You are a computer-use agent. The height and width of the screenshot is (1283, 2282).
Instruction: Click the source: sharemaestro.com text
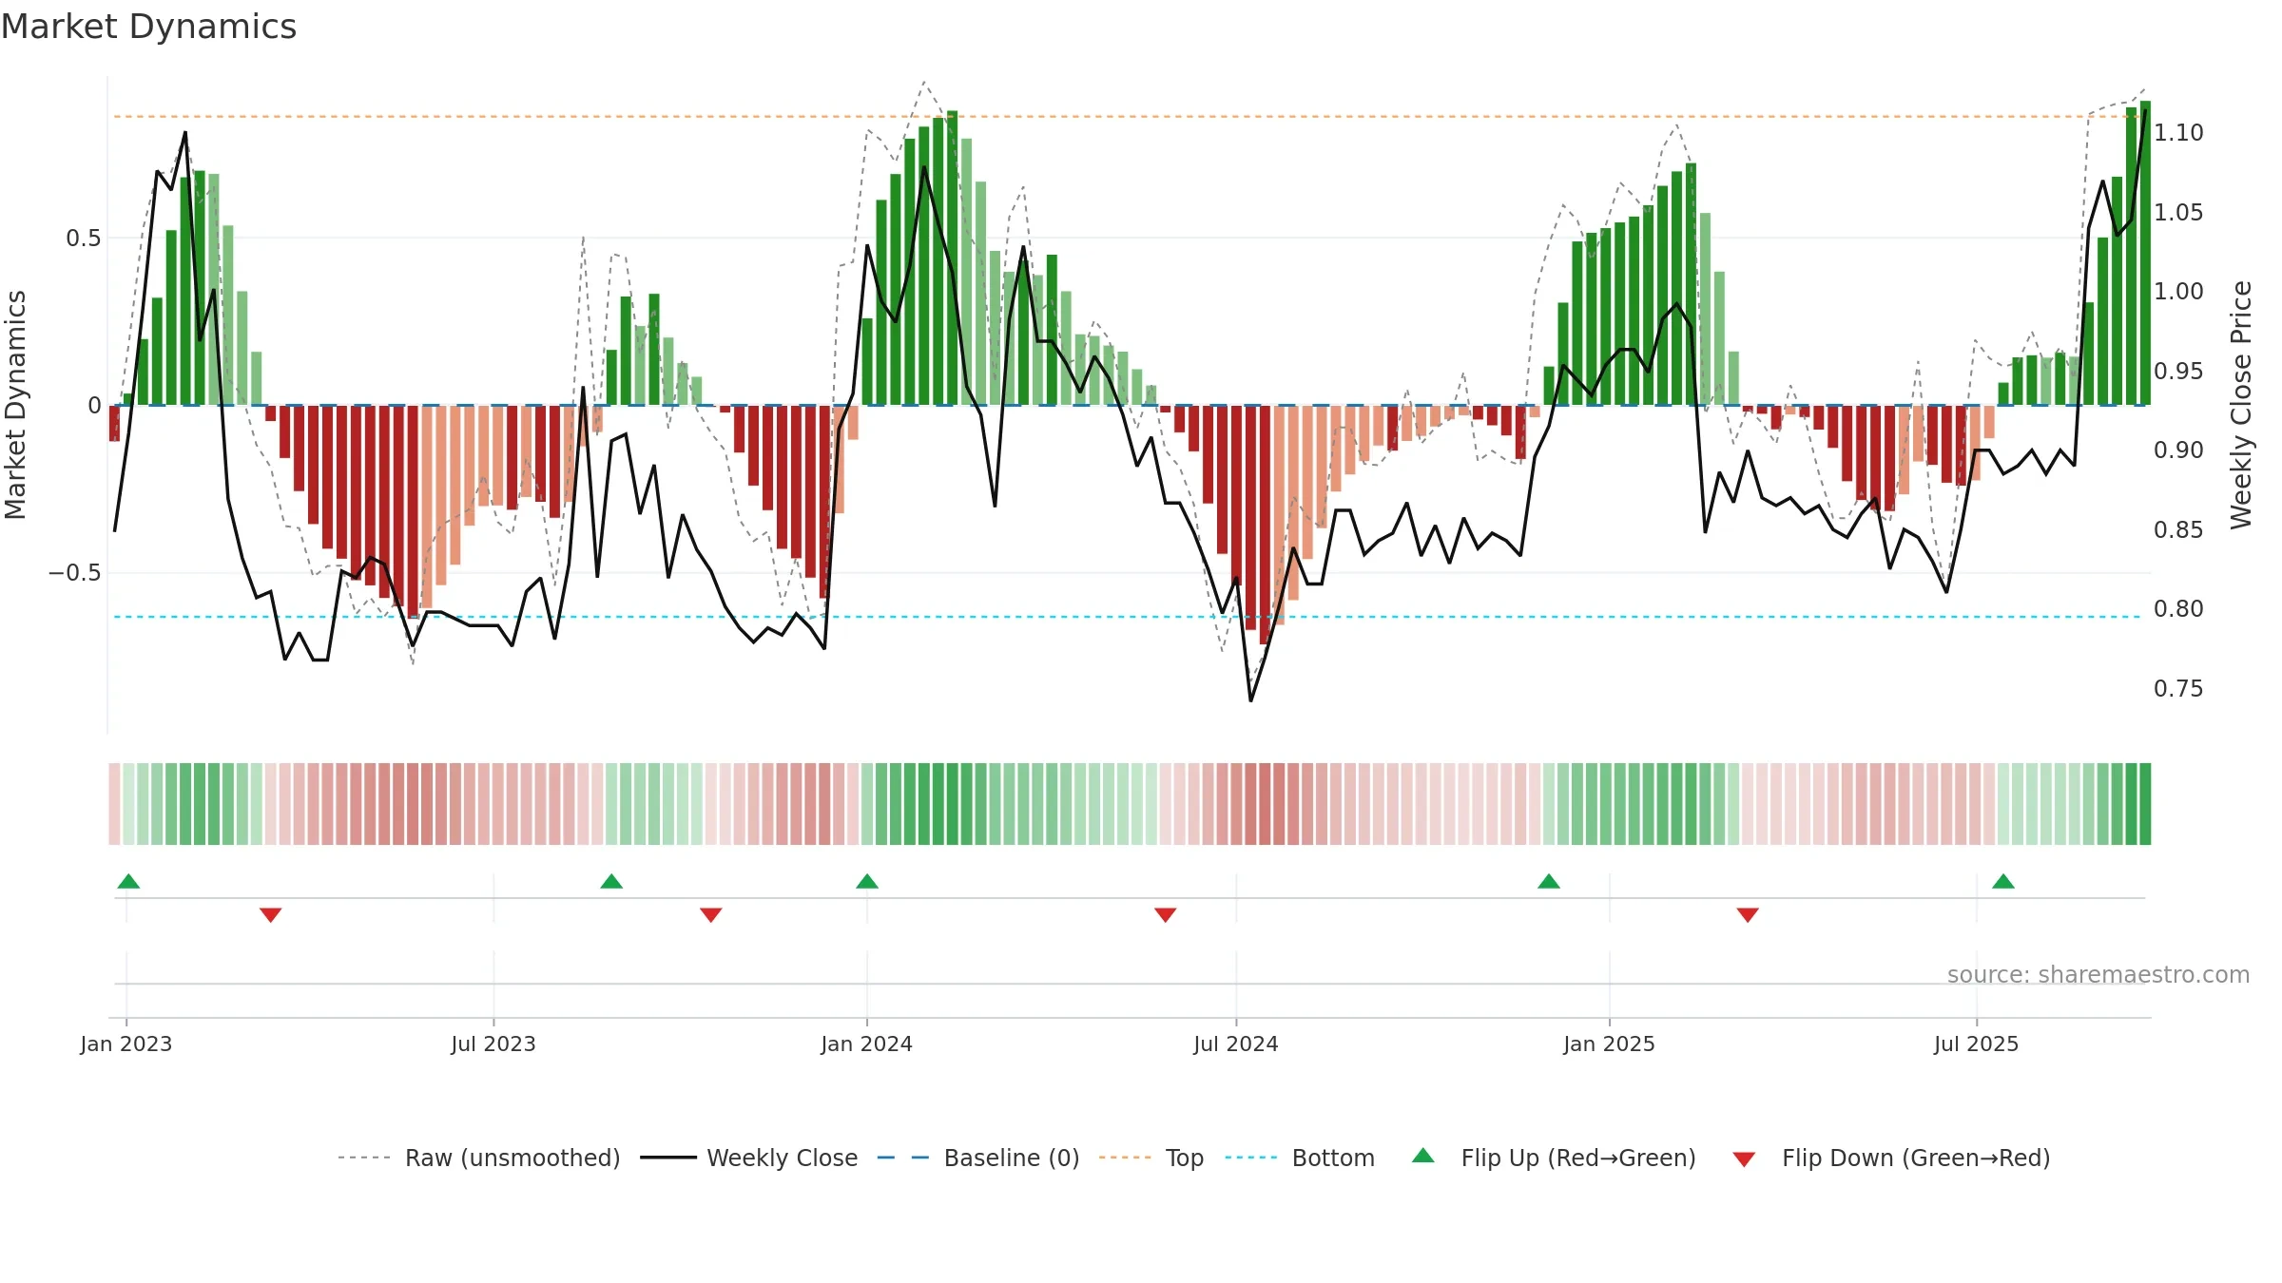coord(2098,975)
